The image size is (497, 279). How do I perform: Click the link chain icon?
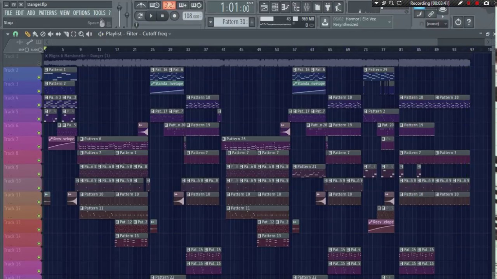431,14
